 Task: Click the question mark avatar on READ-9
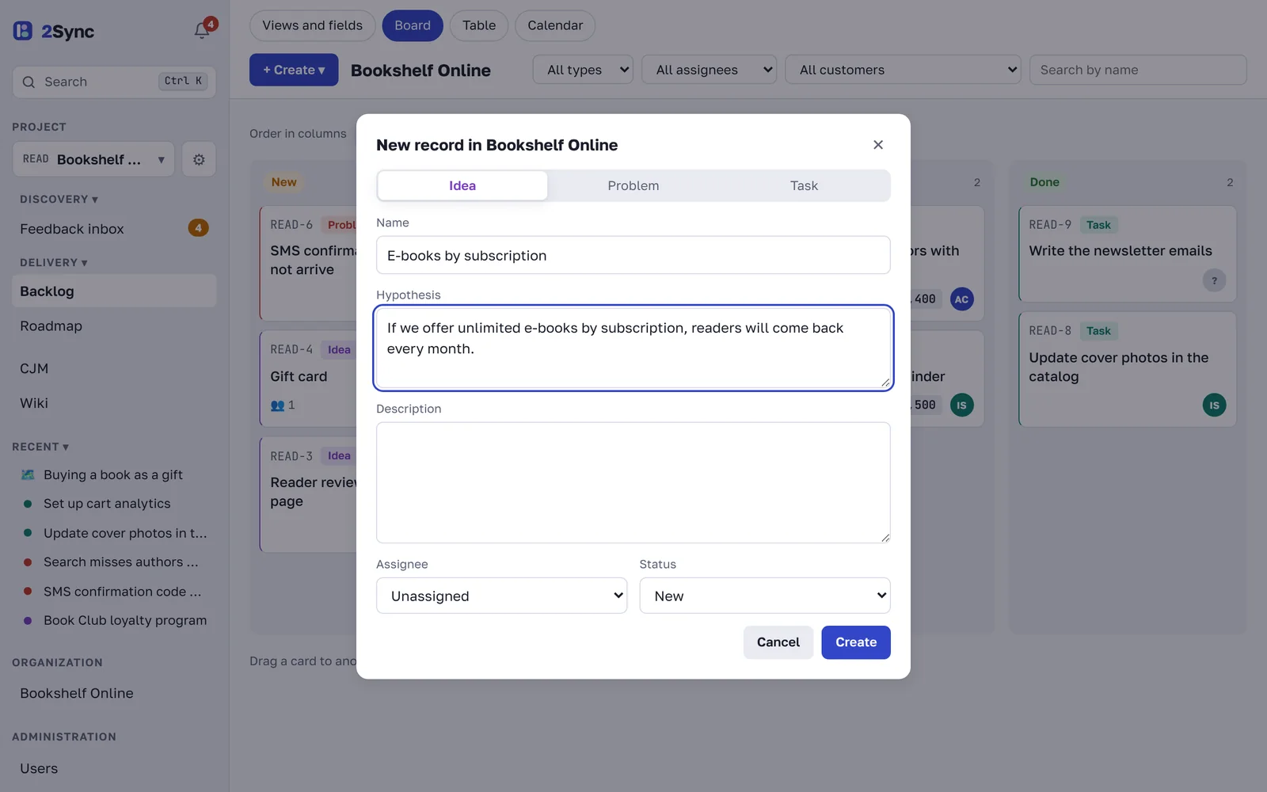point(1214,280)
